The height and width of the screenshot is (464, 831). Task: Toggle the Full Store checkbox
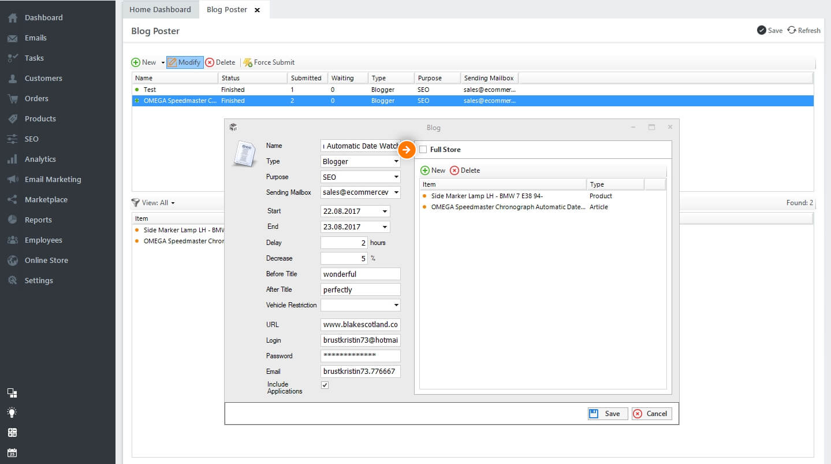point(423,150)
